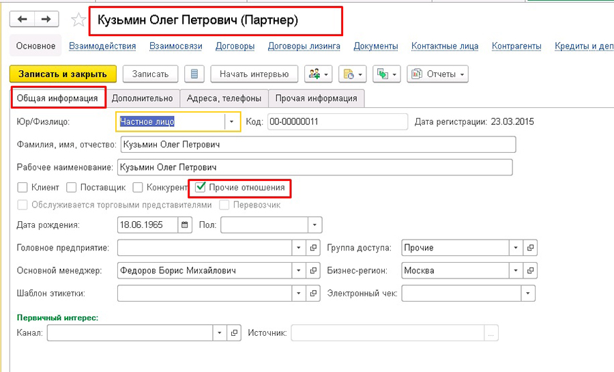Open the Договоры лизинга navigation link
Image resolution: width=614 pixels, height=372 pixels.
click(x=304, y=46)
